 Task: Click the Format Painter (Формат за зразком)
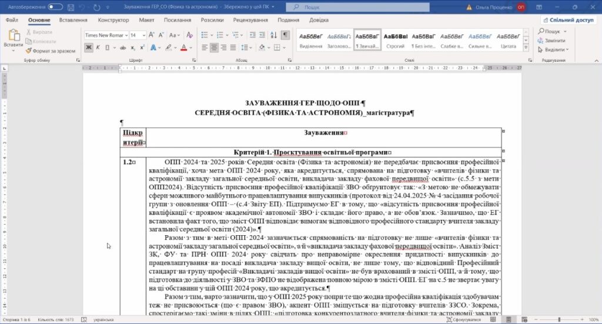click(48, 51)
